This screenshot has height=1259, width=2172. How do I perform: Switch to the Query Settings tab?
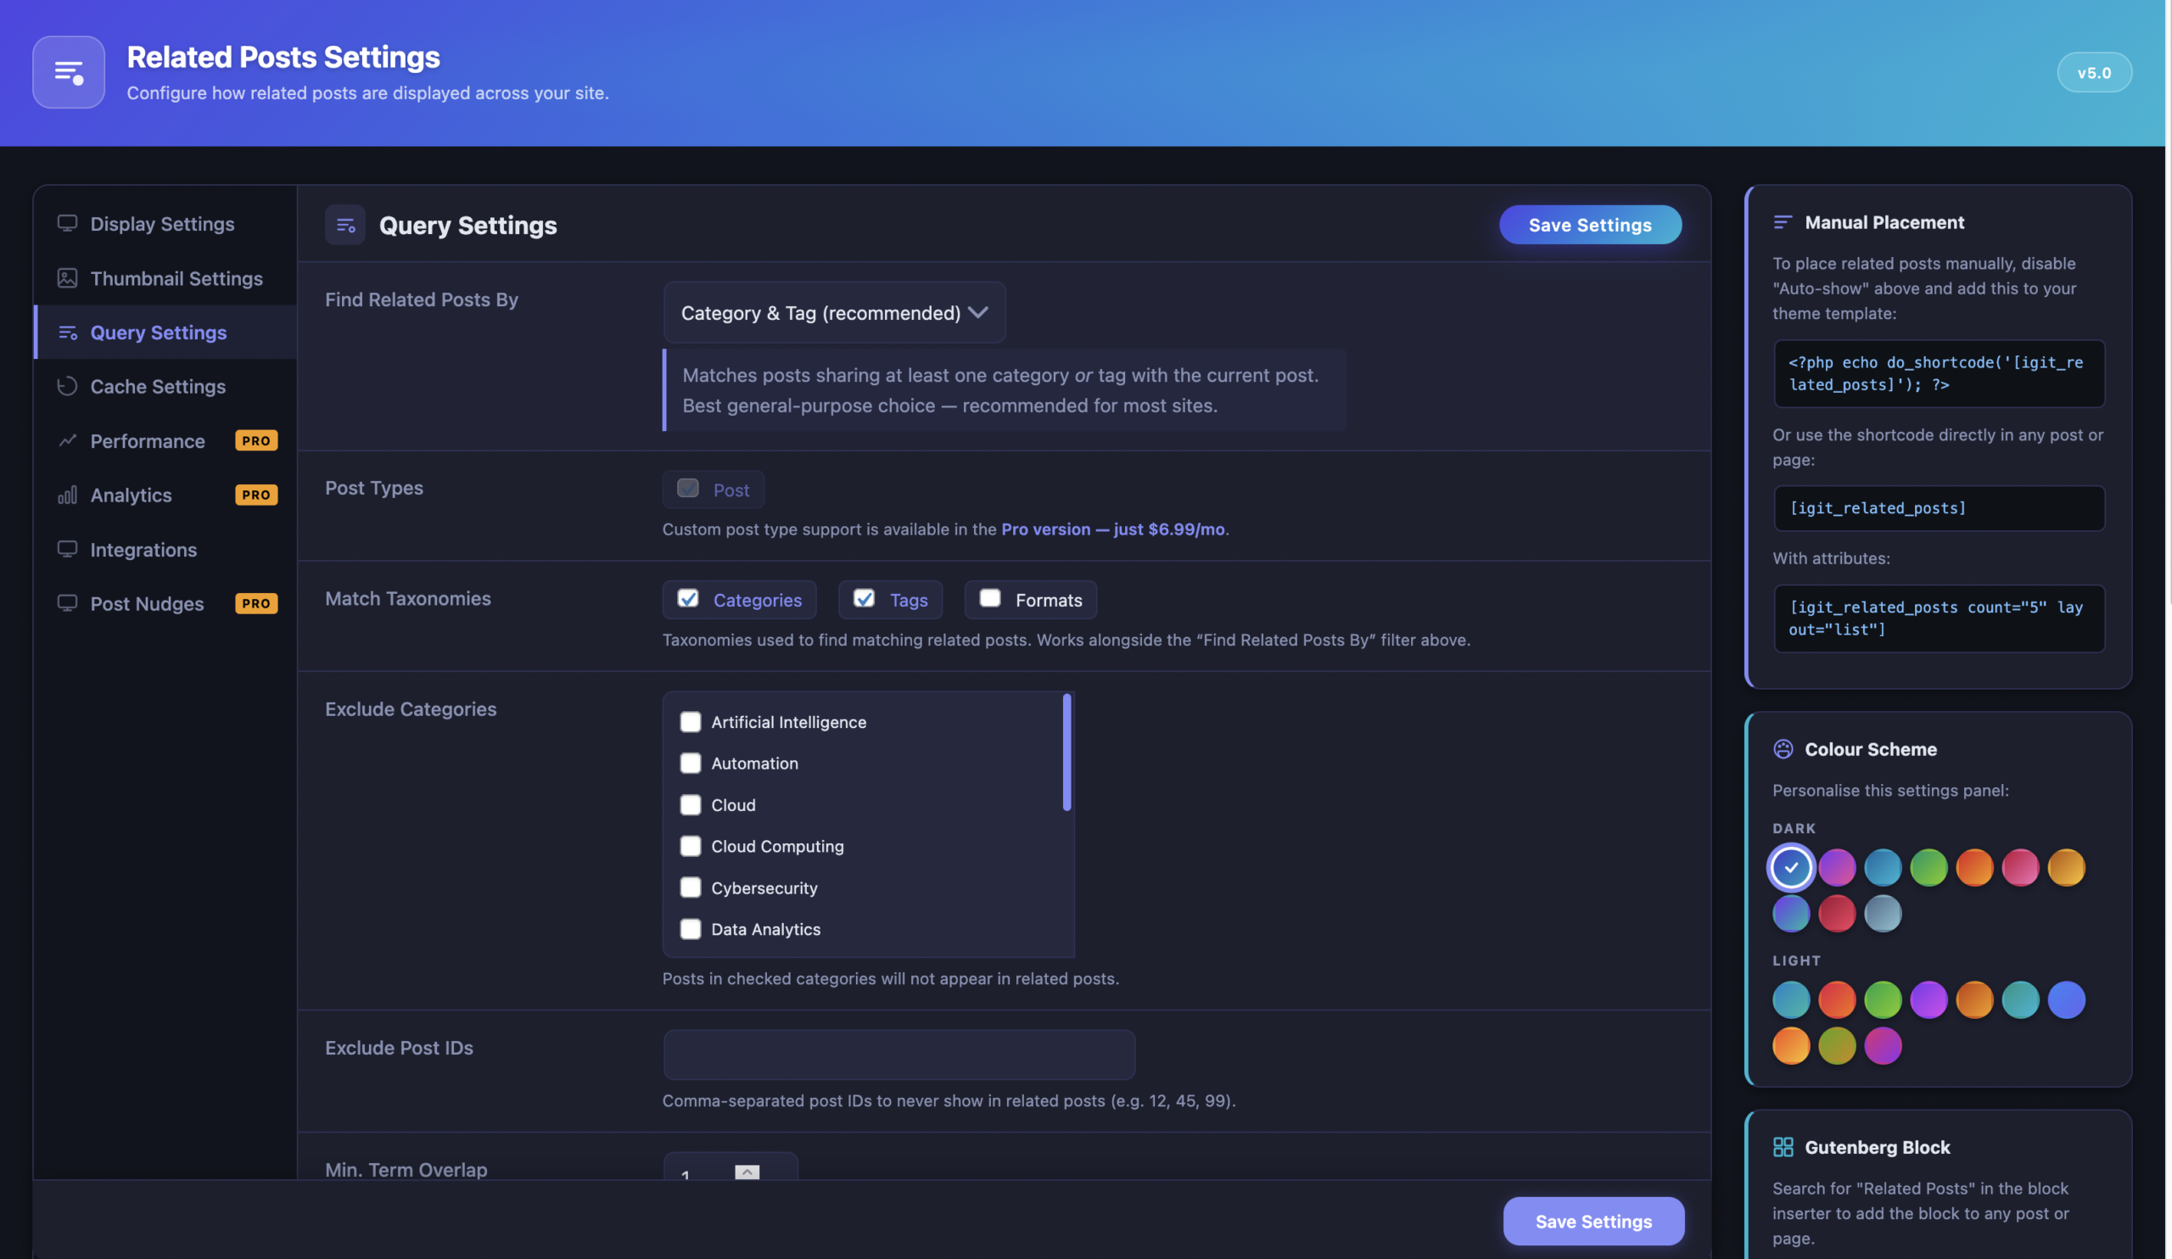click(x=158, y=332)
